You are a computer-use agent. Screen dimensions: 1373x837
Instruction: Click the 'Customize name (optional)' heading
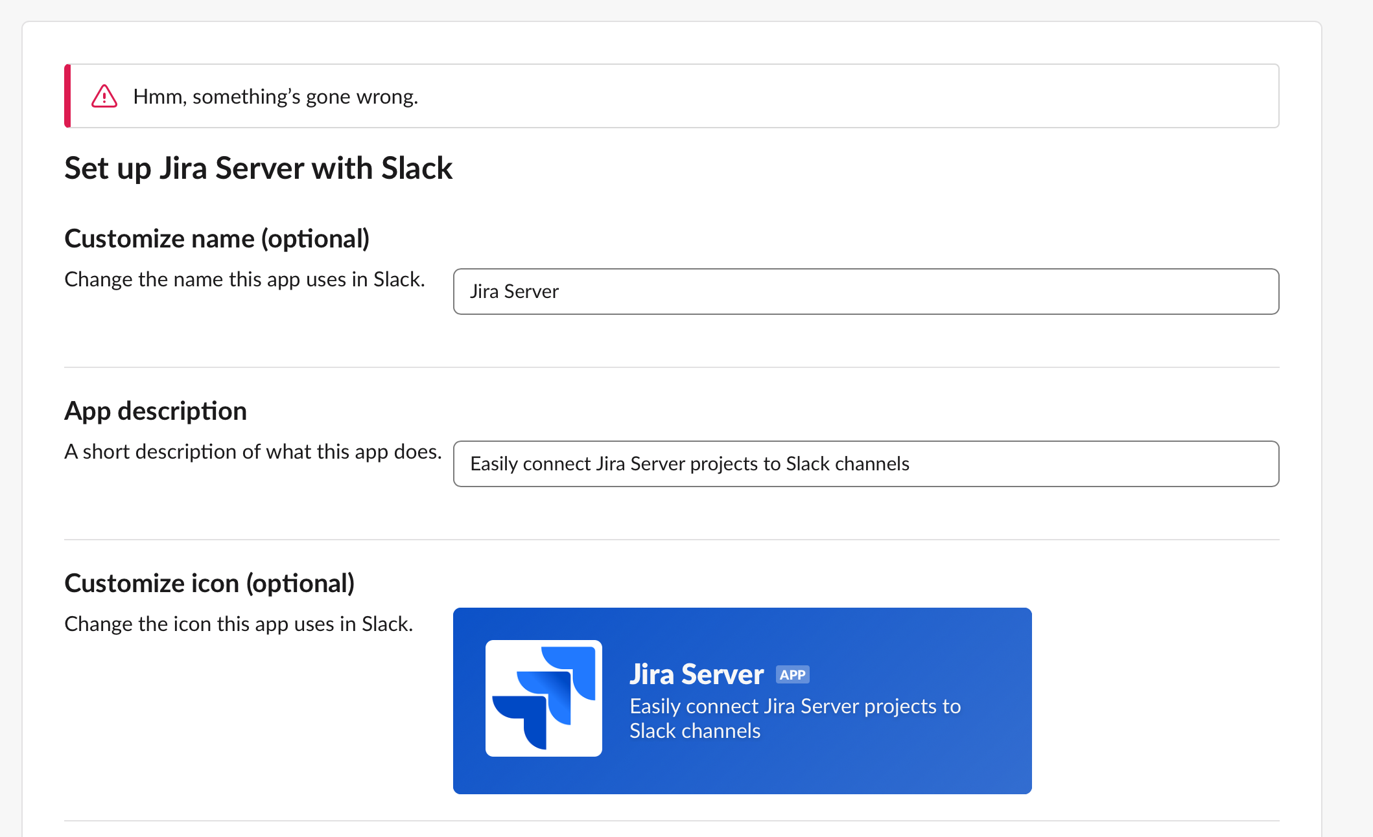217,239
